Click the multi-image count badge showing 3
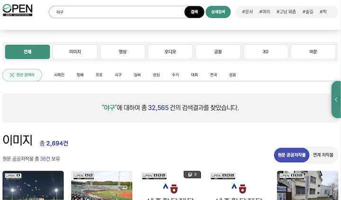 point(192,175)
